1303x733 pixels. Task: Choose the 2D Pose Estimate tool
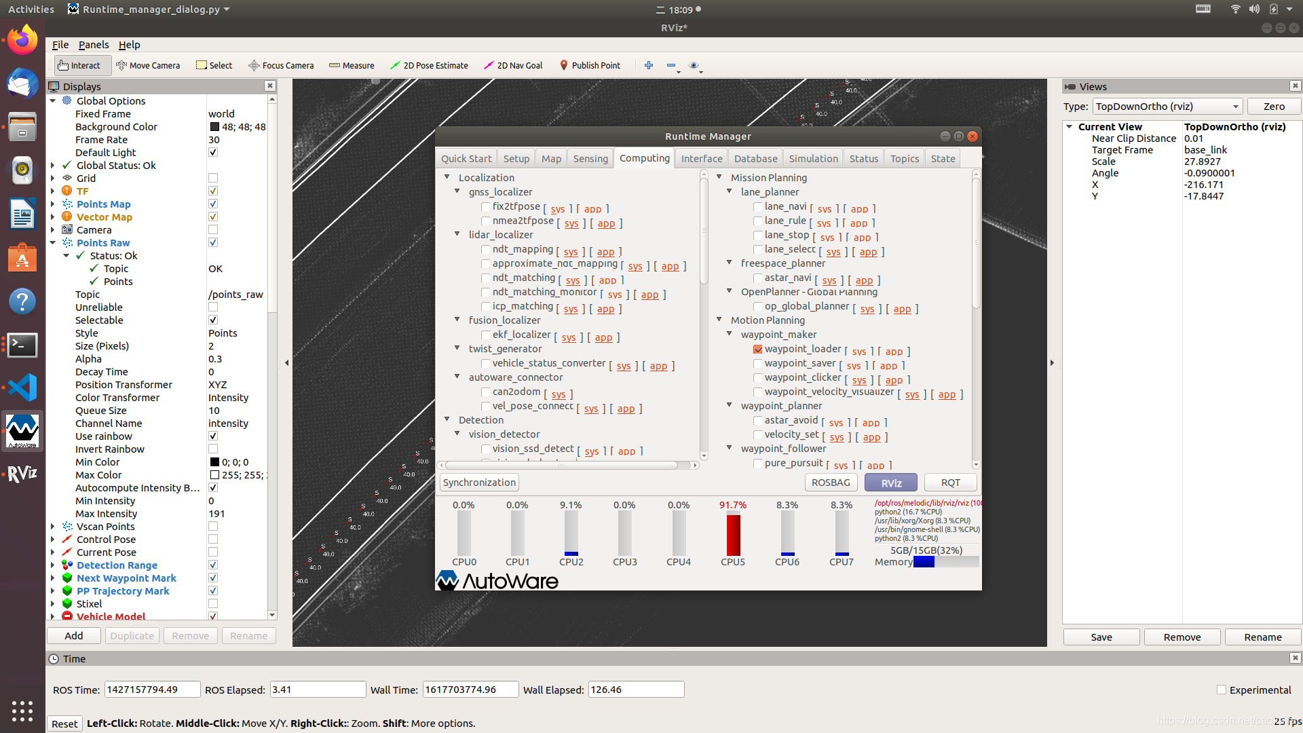tap(429, 66)
